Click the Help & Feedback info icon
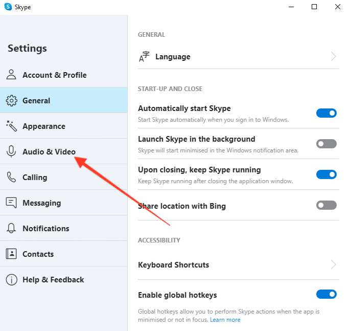 point(11,279)
